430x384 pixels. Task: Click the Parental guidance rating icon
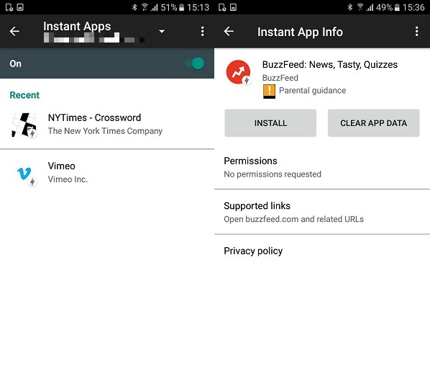[x=269, y=91]
